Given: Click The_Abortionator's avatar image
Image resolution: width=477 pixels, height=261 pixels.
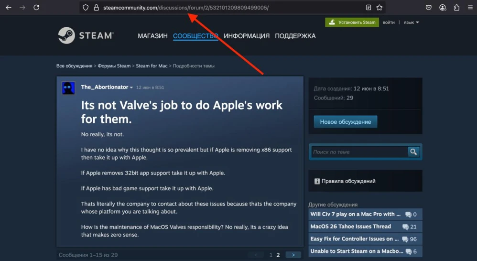Looking at the screenshot, I should (68, 88).
